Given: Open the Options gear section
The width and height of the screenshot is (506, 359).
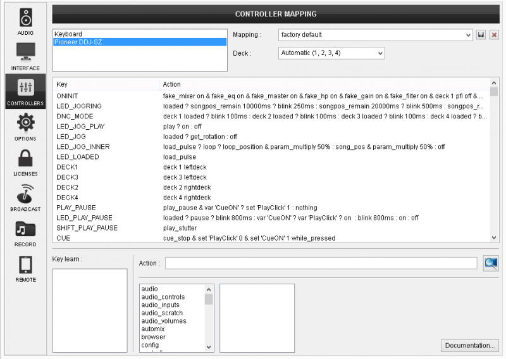Looking at the screenshot, I should 25,127.
